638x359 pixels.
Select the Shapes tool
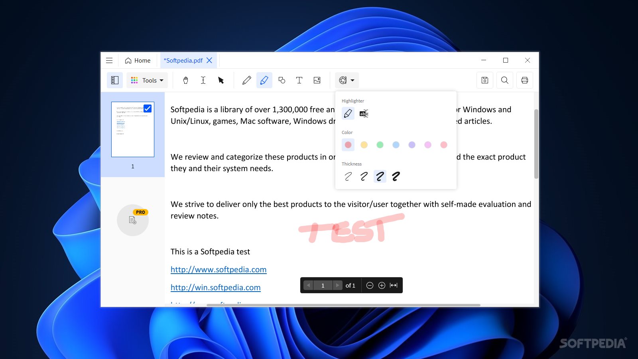click(282, 80)
